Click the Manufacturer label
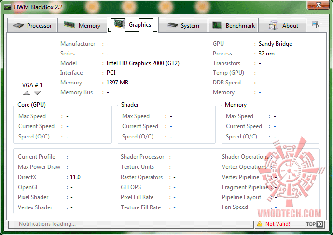This screenshot has height=235, width=333. pos(78,44)
